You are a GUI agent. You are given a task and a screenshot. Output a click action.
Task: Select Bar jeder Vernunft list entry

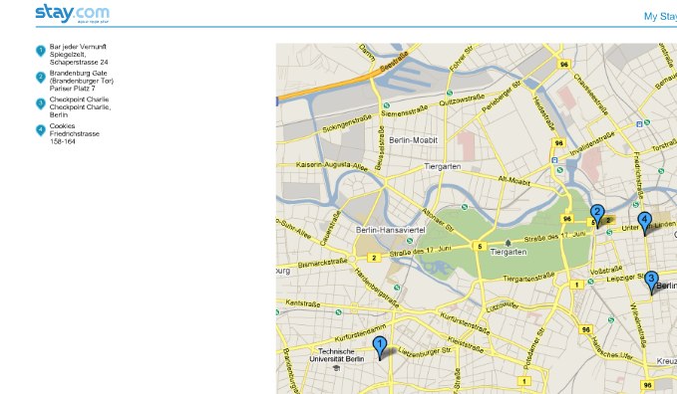[x=78, y=55]
